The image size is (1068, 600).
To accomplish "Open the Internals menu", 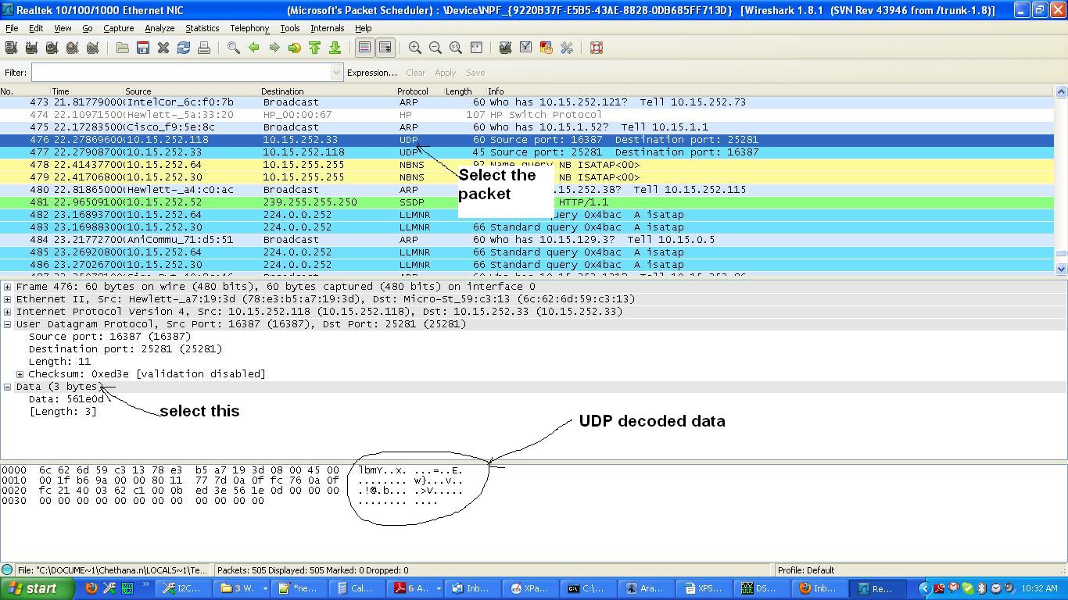I will 328,28.
